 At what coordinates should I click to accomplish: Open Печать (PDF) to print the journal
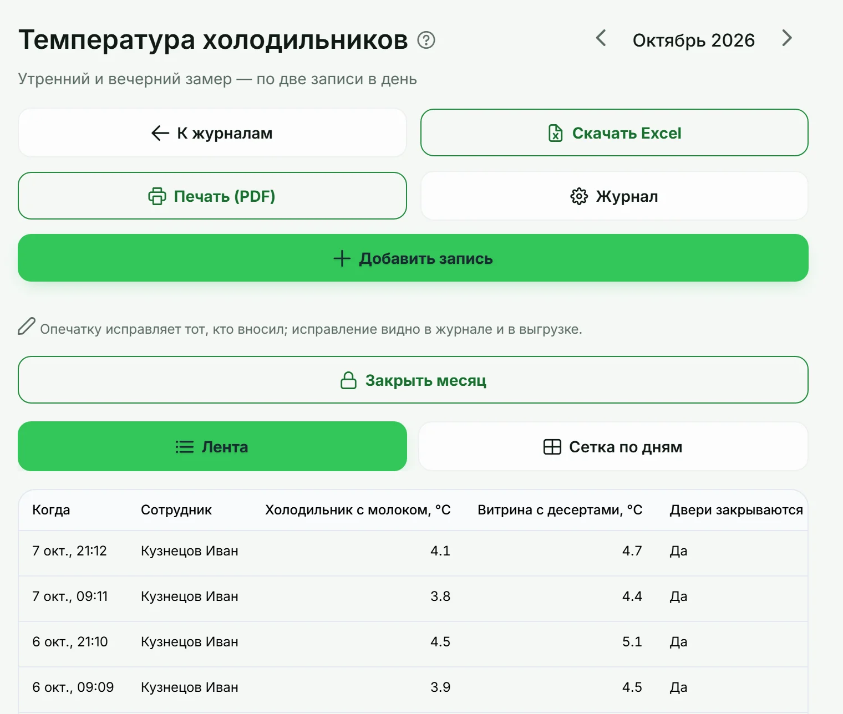pyautogui.click(x=212, y=196)
